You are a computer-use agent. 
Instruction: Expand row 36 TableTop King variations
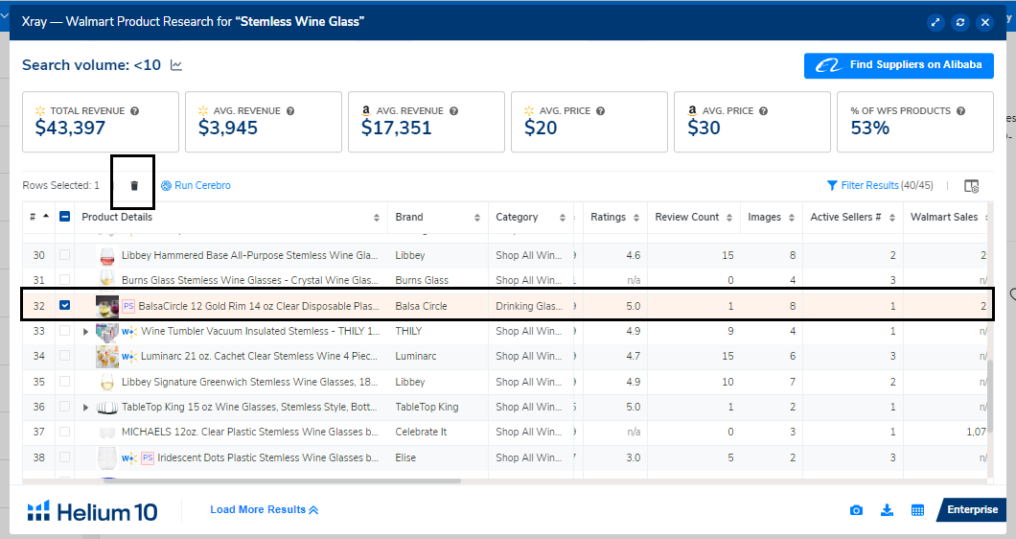coord(87,407)
